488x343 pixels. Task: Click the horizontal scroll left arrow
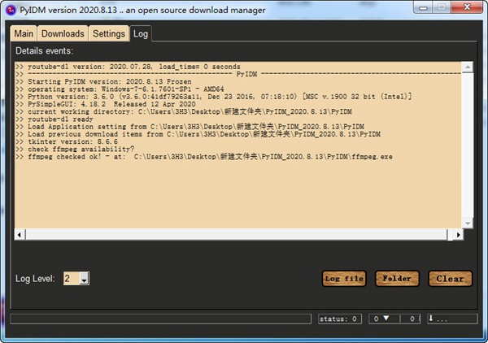(20, 234)
